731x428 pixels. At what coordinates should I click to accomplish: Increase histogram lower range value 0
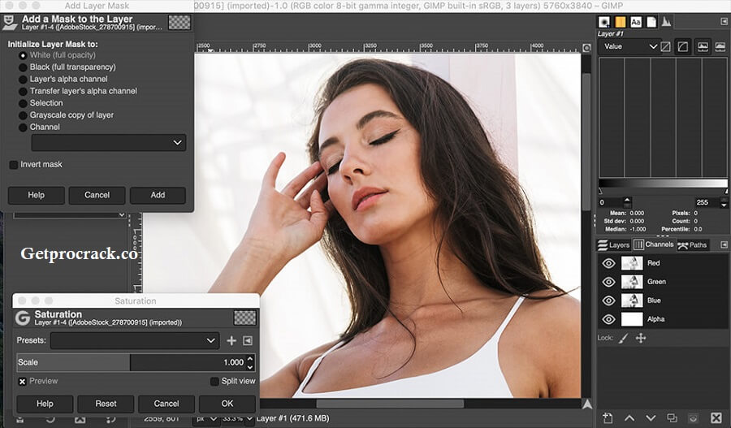[627, 200]
